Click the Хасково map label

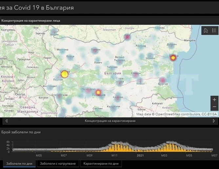(118, 97)
